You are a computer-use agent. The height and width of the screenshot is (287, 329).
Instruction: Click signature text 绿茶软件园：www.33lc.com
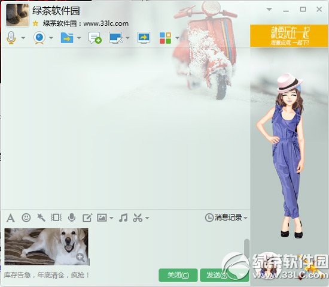pos(86,23)
